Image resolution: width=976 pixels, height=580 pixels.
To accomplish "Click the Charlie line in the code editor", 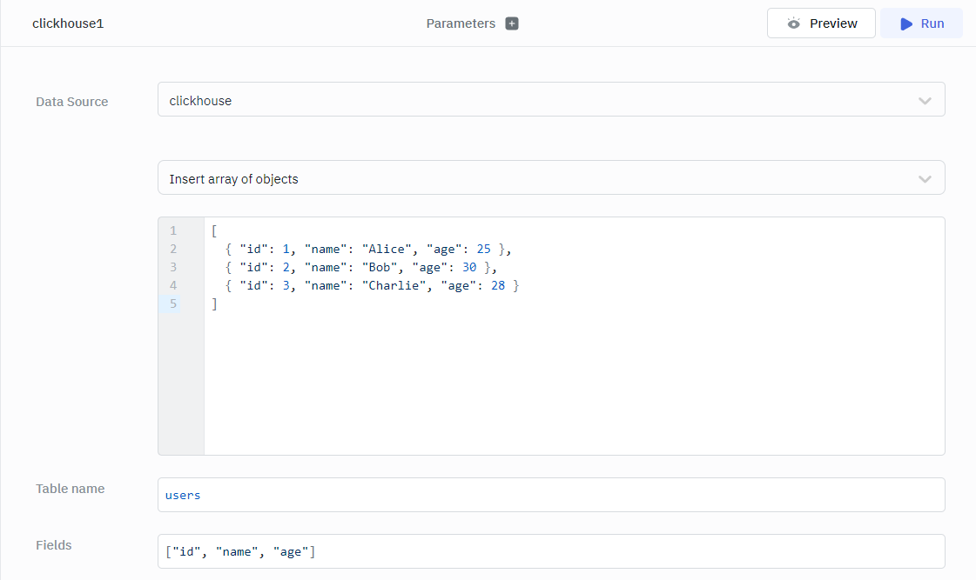I will [x=372, y=285].
